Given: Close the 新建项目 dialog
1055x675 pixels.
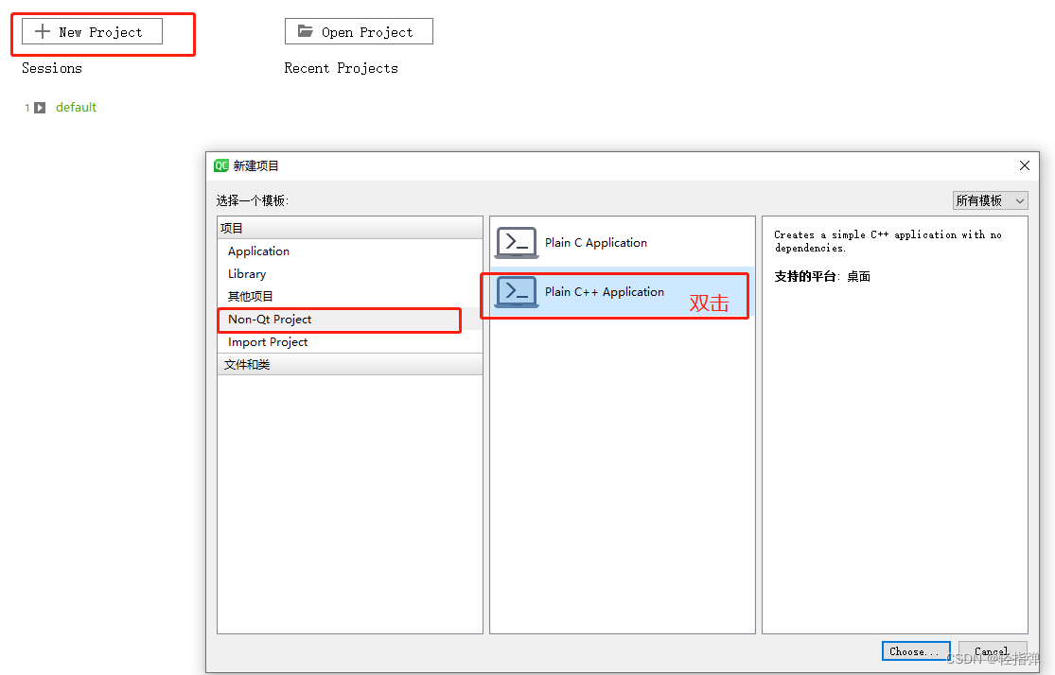Looking at the screenshot, I should [x=1024, y=165].
